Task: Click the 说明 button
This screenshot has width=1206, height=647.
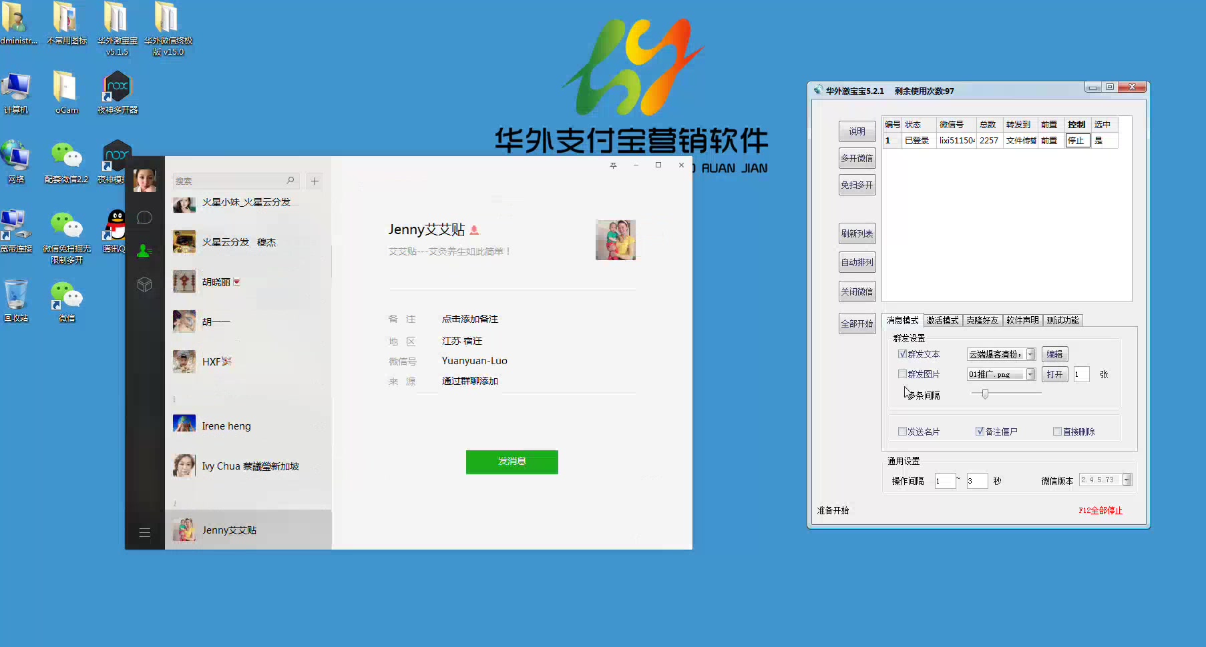Action: [857, 131]
